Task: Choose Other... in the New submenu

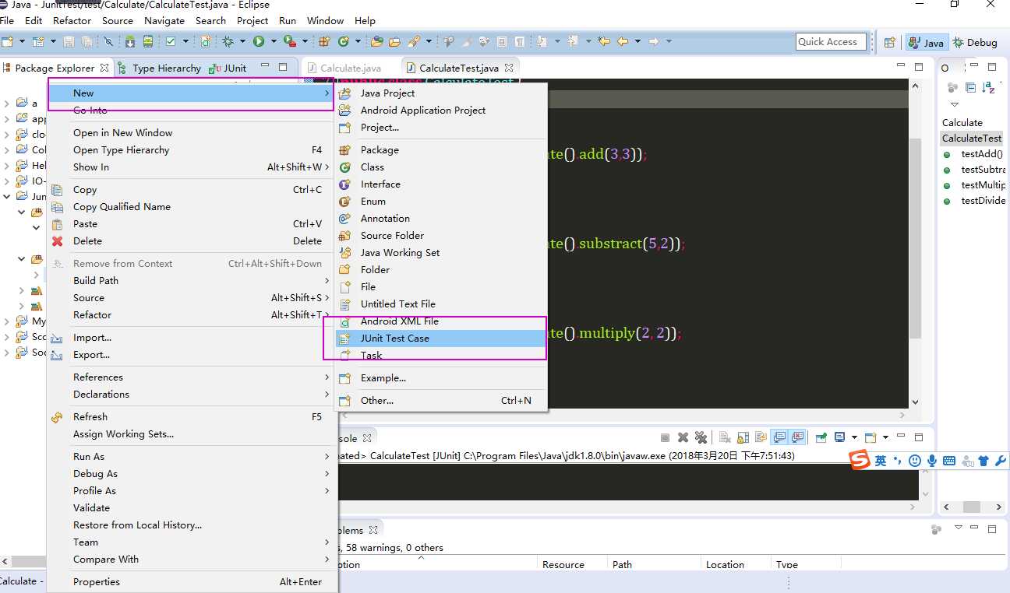Action: pyautogui.click(x=441, y=400)
